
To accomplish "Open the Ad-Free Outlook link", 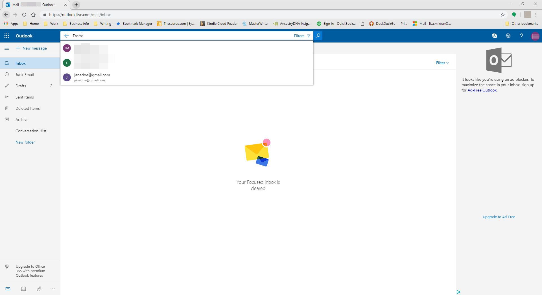I will pyautogui.click(x=482, y=90).
